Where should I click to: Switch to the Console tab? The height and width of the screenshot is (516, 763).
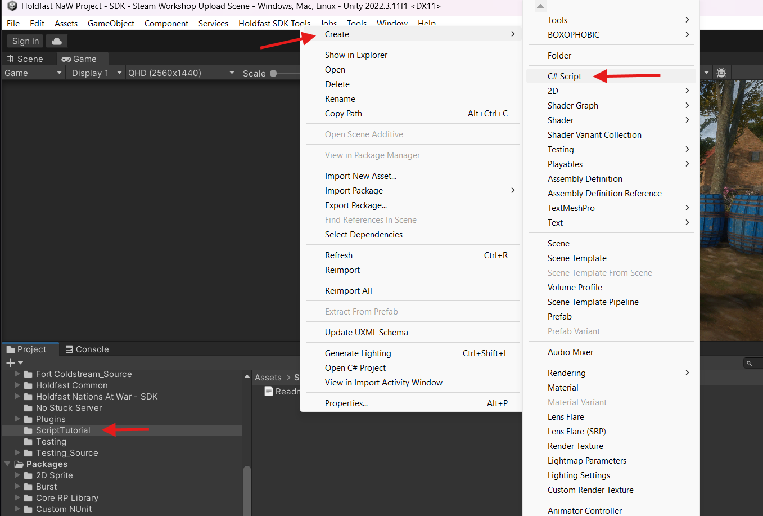tap(87, 349)
